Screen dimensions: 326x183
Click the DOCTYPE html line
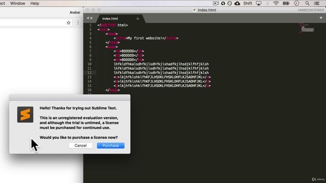(x=113, y=25)
